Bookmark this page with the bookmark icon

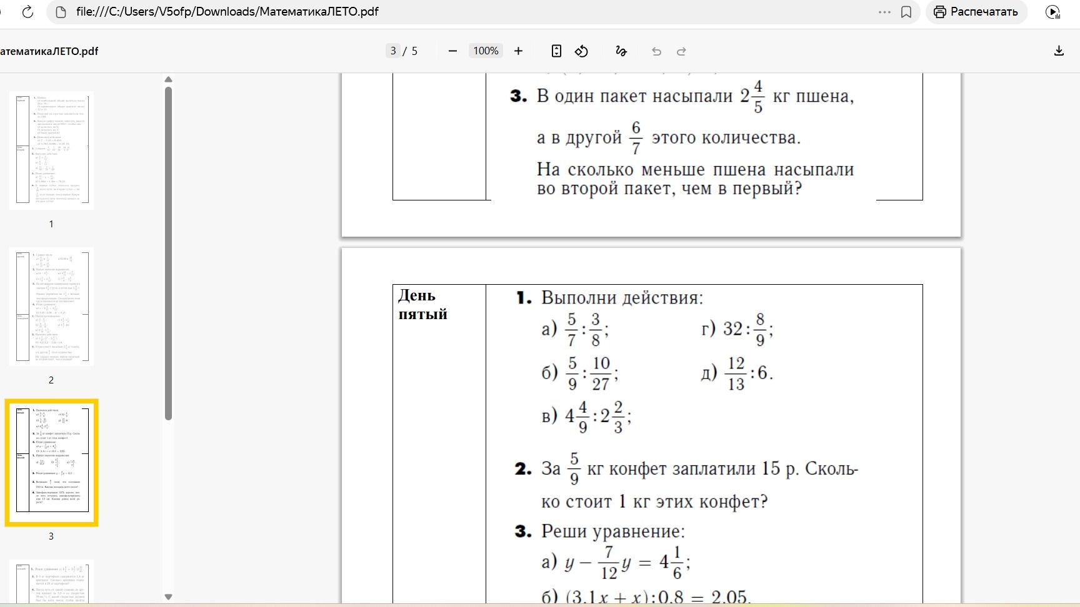tap(906, 12)
